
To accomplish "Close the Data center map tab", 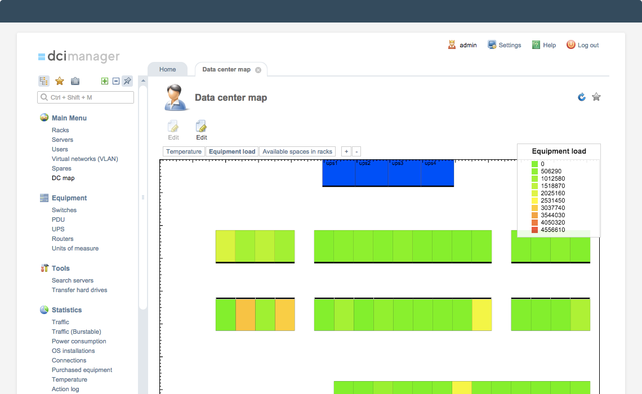I will (x=258, y=70).
